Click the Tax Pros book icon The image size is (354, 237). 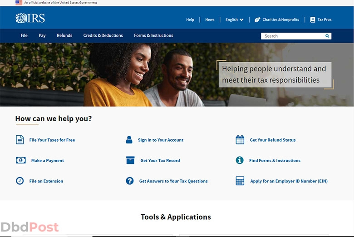(x=313, y=20)
